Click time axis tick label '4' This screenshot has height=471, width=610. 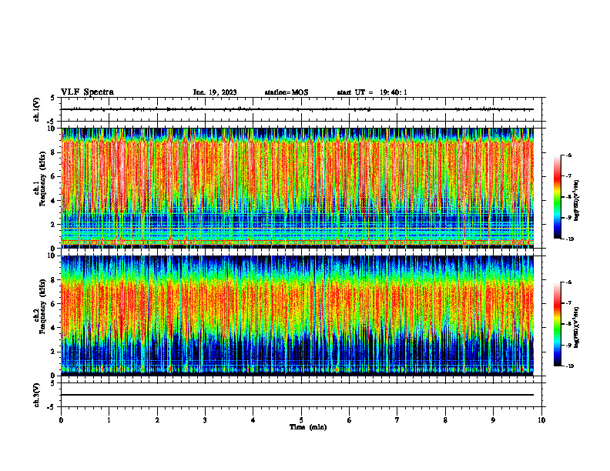tap(253, 420)
